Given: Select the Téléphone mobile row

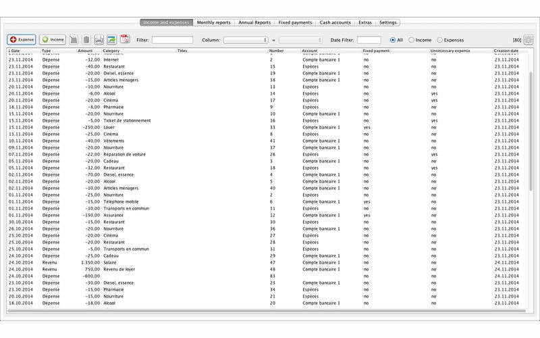Looking at the screenshot, I should [267, 201].
